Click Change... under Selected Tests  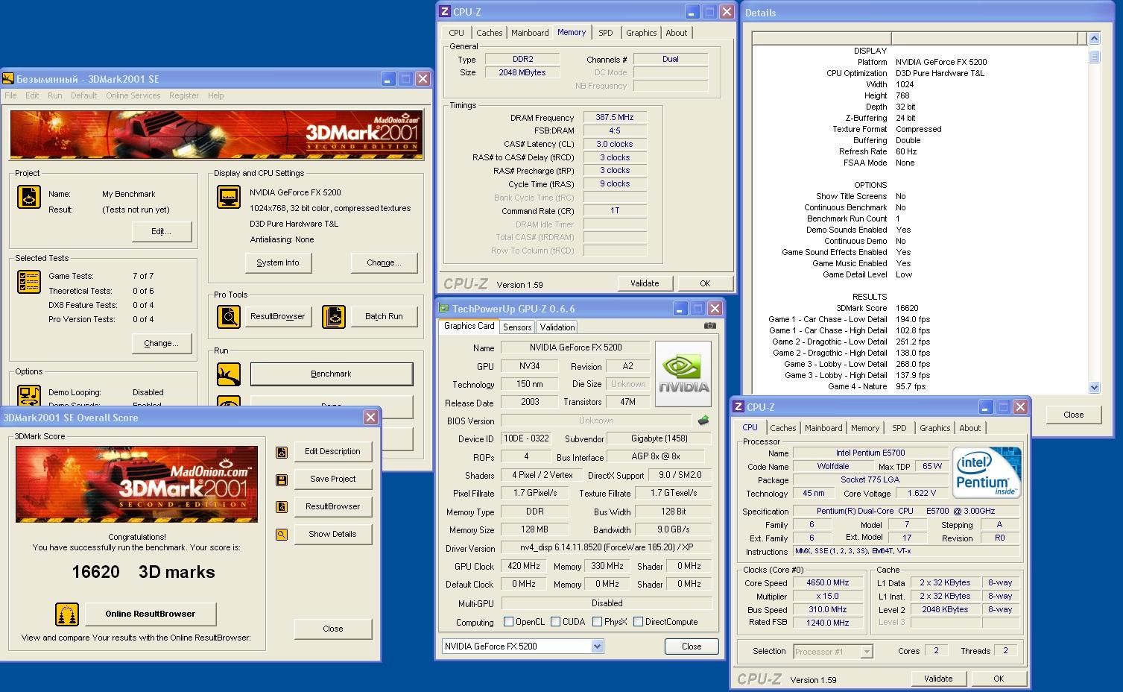coord(162,344)
